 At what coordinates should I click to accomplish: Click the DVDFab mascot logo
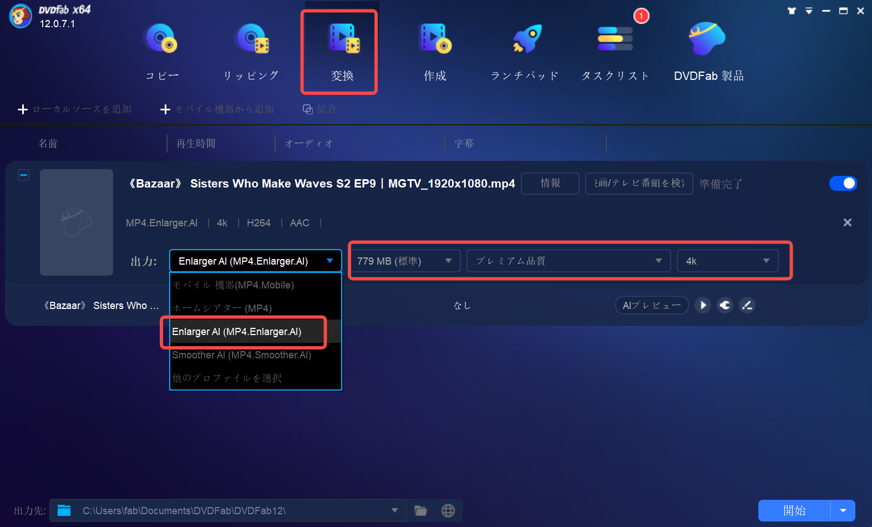(21, 16)
